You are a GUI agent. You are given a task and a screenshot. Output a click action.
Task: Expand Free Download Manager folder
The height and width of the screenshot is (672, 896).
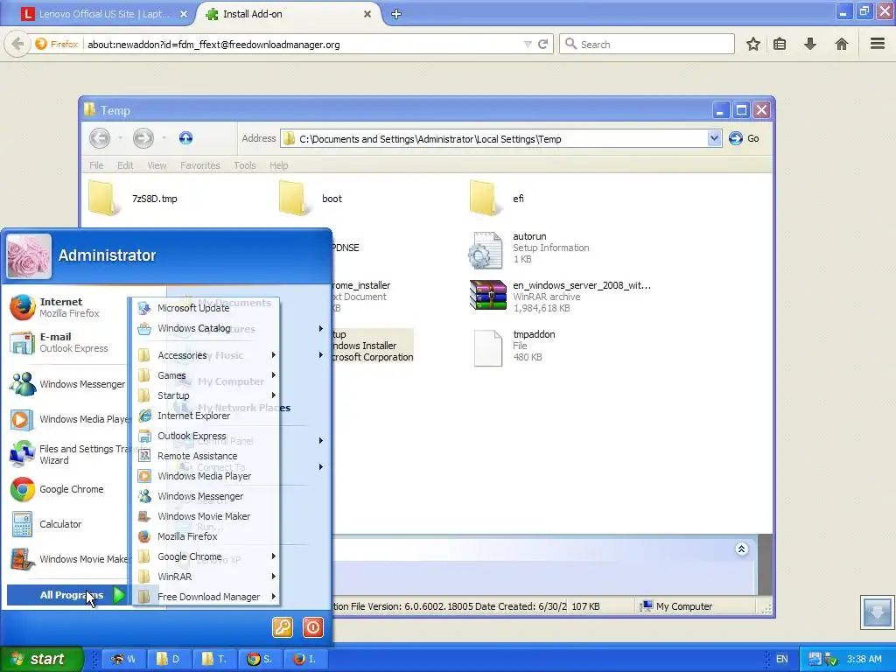point(206,597)
